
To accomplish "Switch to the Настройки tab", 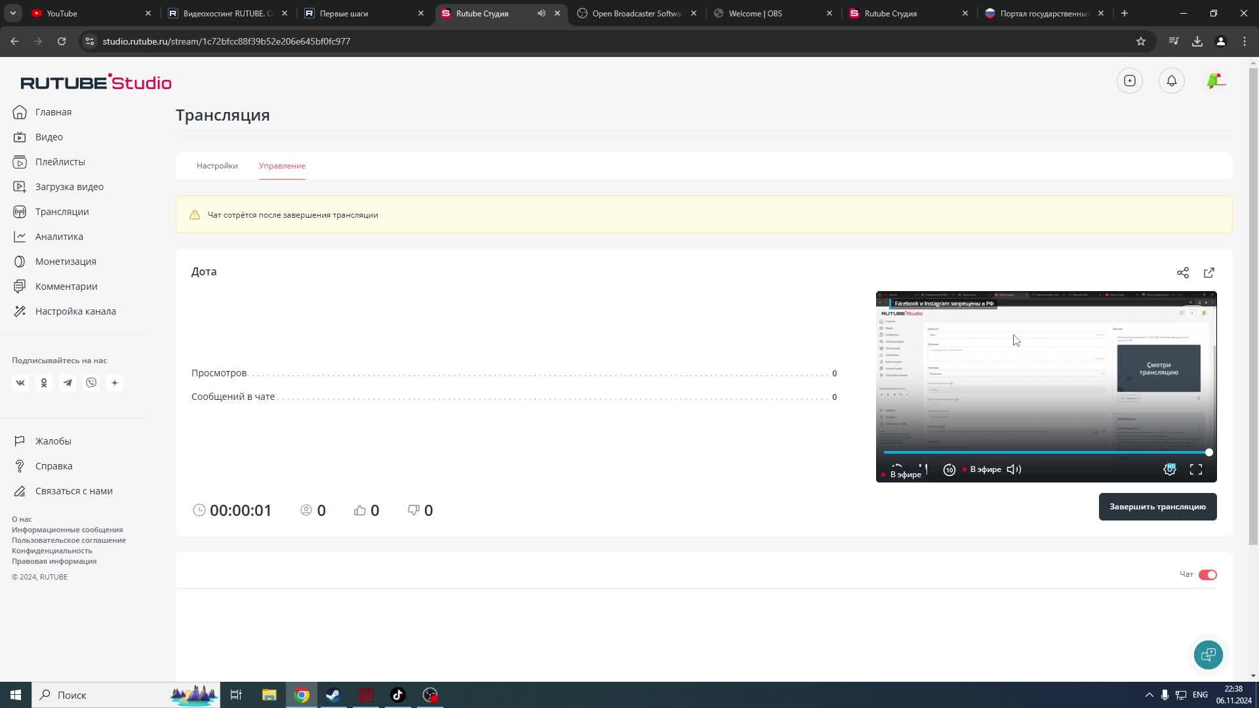I will [217, 166].
